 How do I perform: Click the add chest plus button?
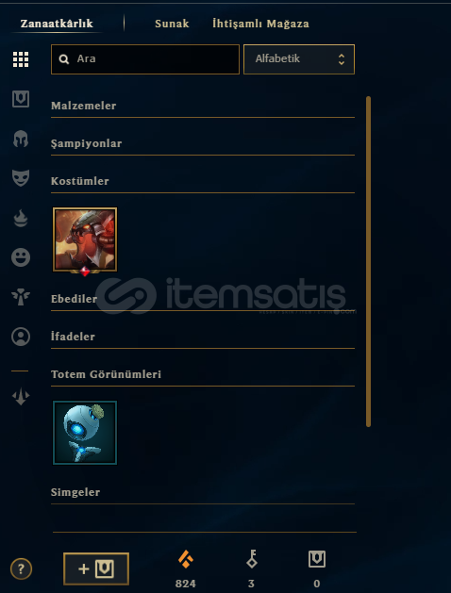[x=96, y=568]
